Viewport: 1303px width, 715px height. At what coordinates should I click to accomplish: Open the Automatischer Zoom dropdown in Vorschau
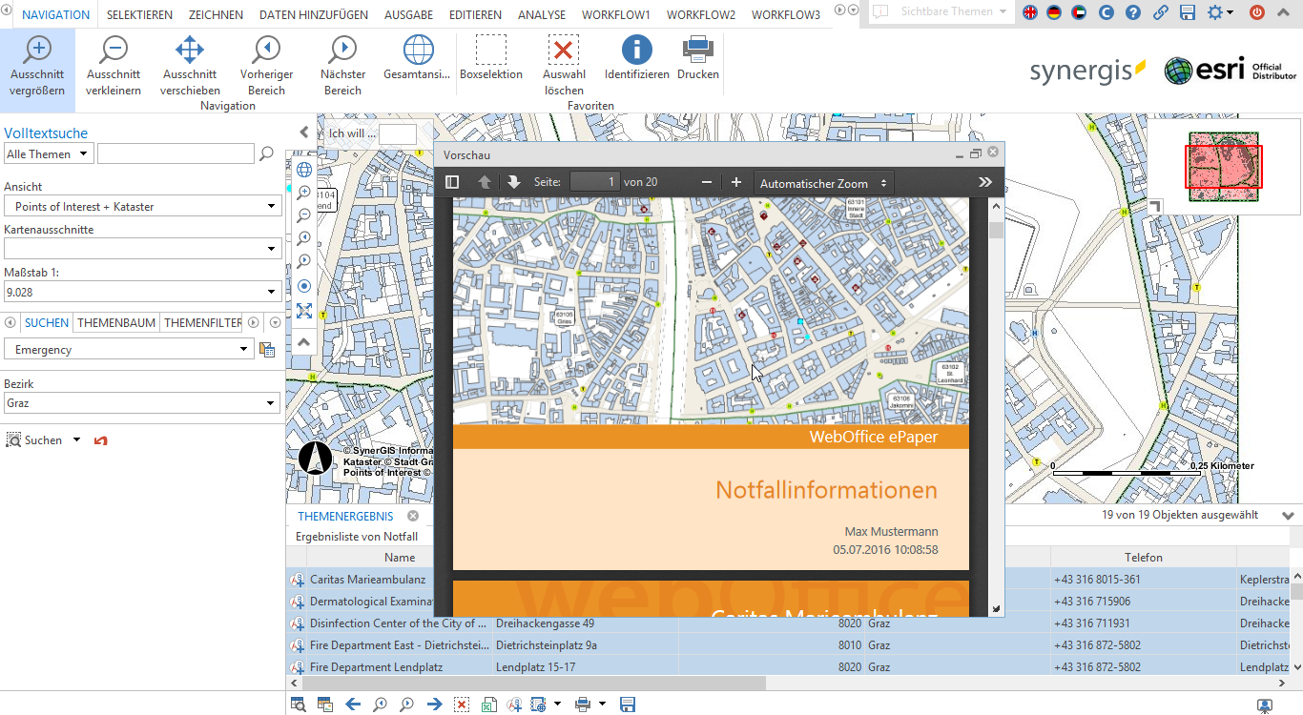pyautogui.click(x=822, y=181)
